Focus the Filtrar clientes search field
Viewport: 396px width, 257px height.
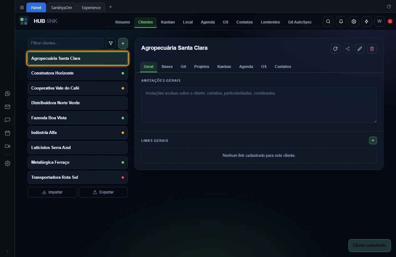point(65,43)
